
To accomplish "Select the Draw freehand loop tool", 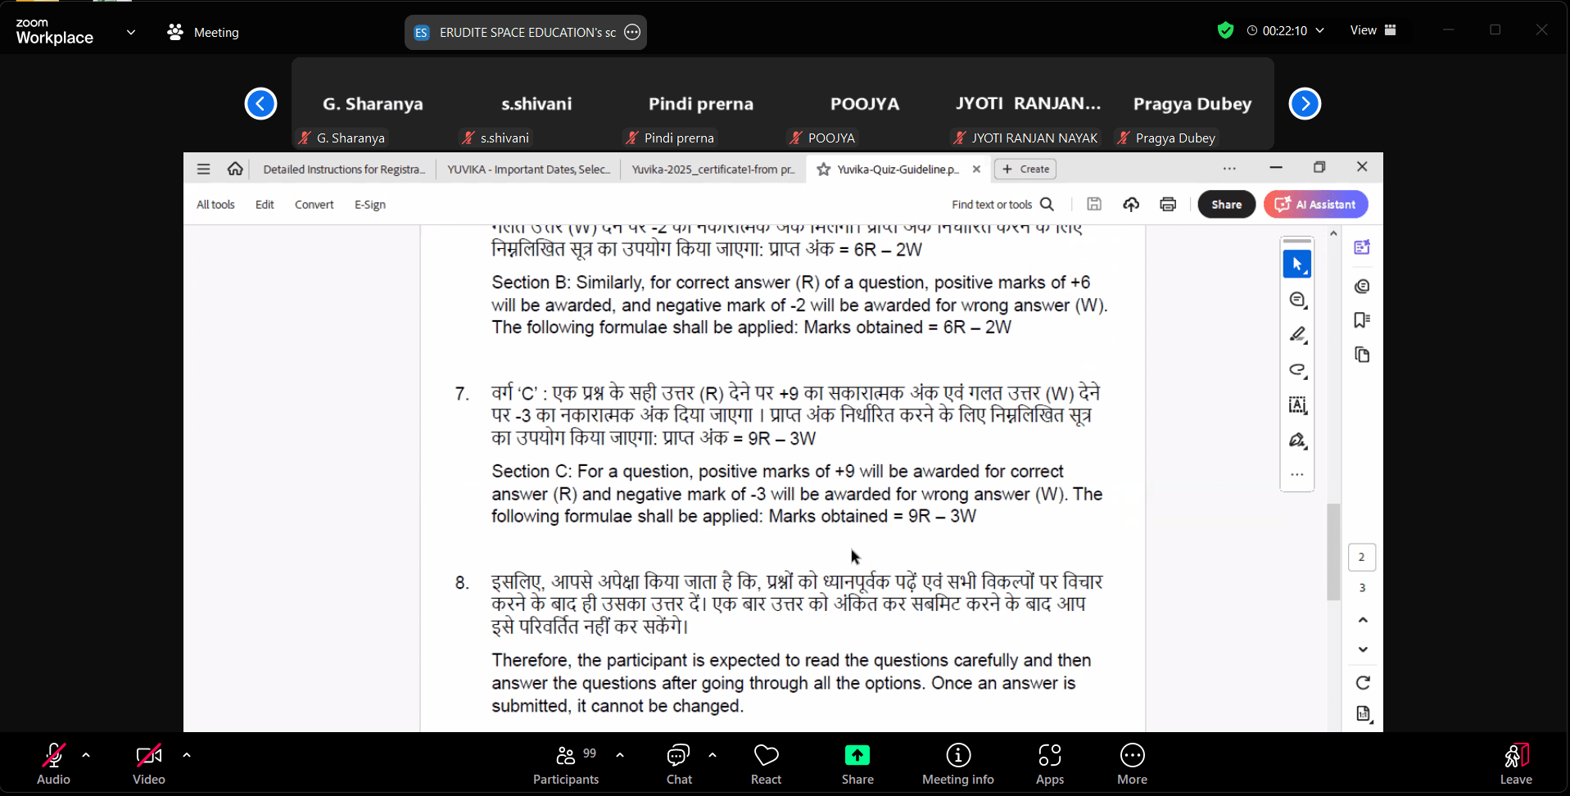I will point(1297,370).
